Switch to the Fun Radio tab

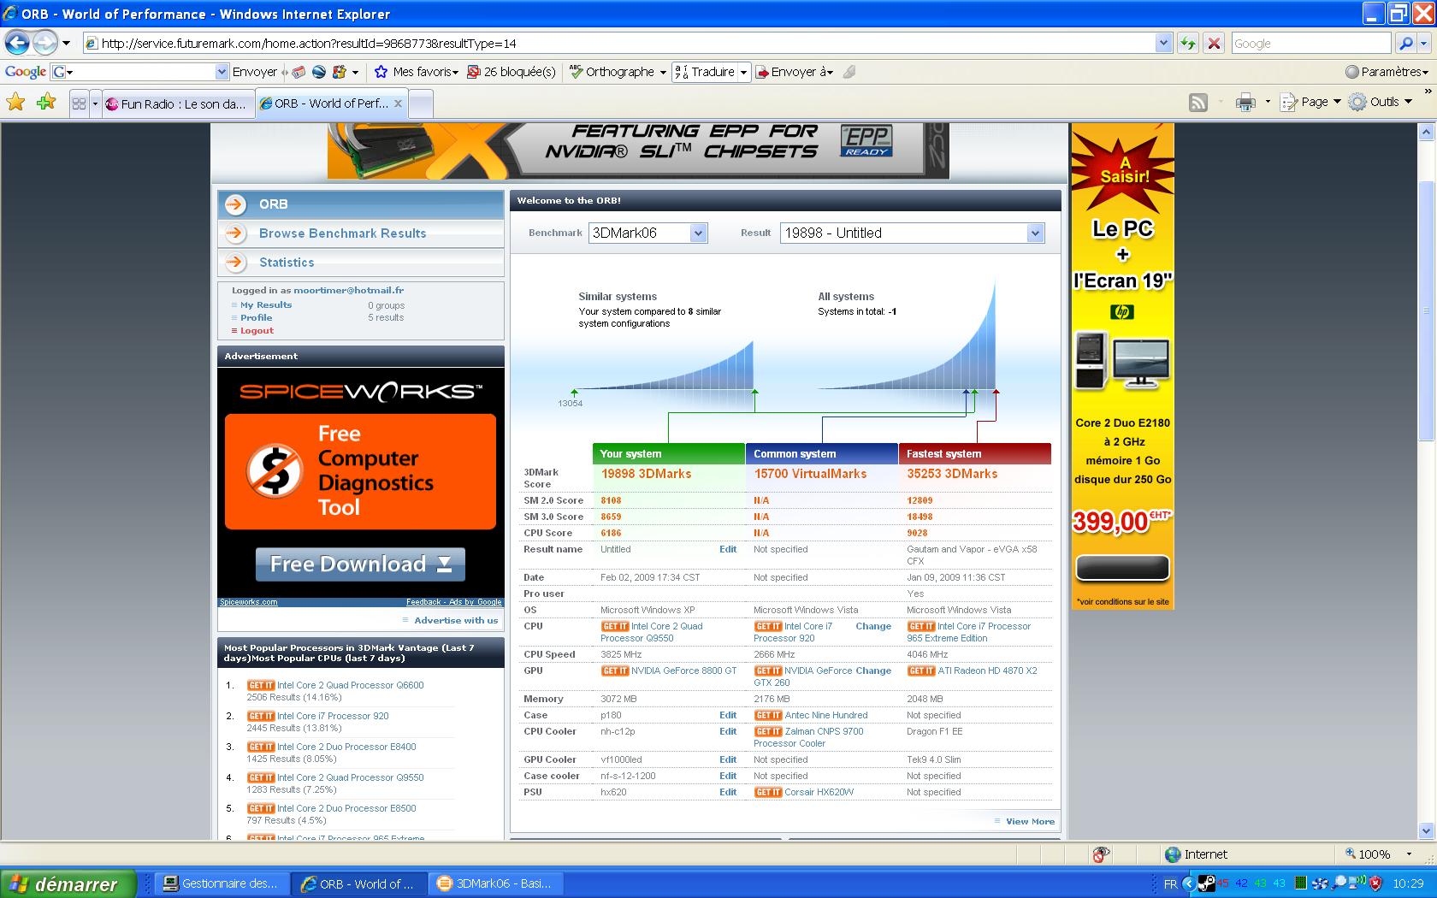pyautogui.click(x=177, y=103)
